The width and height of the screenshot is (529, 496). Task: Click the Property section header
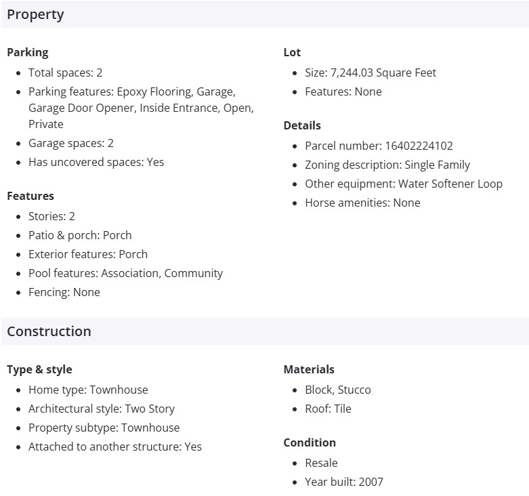35,14
